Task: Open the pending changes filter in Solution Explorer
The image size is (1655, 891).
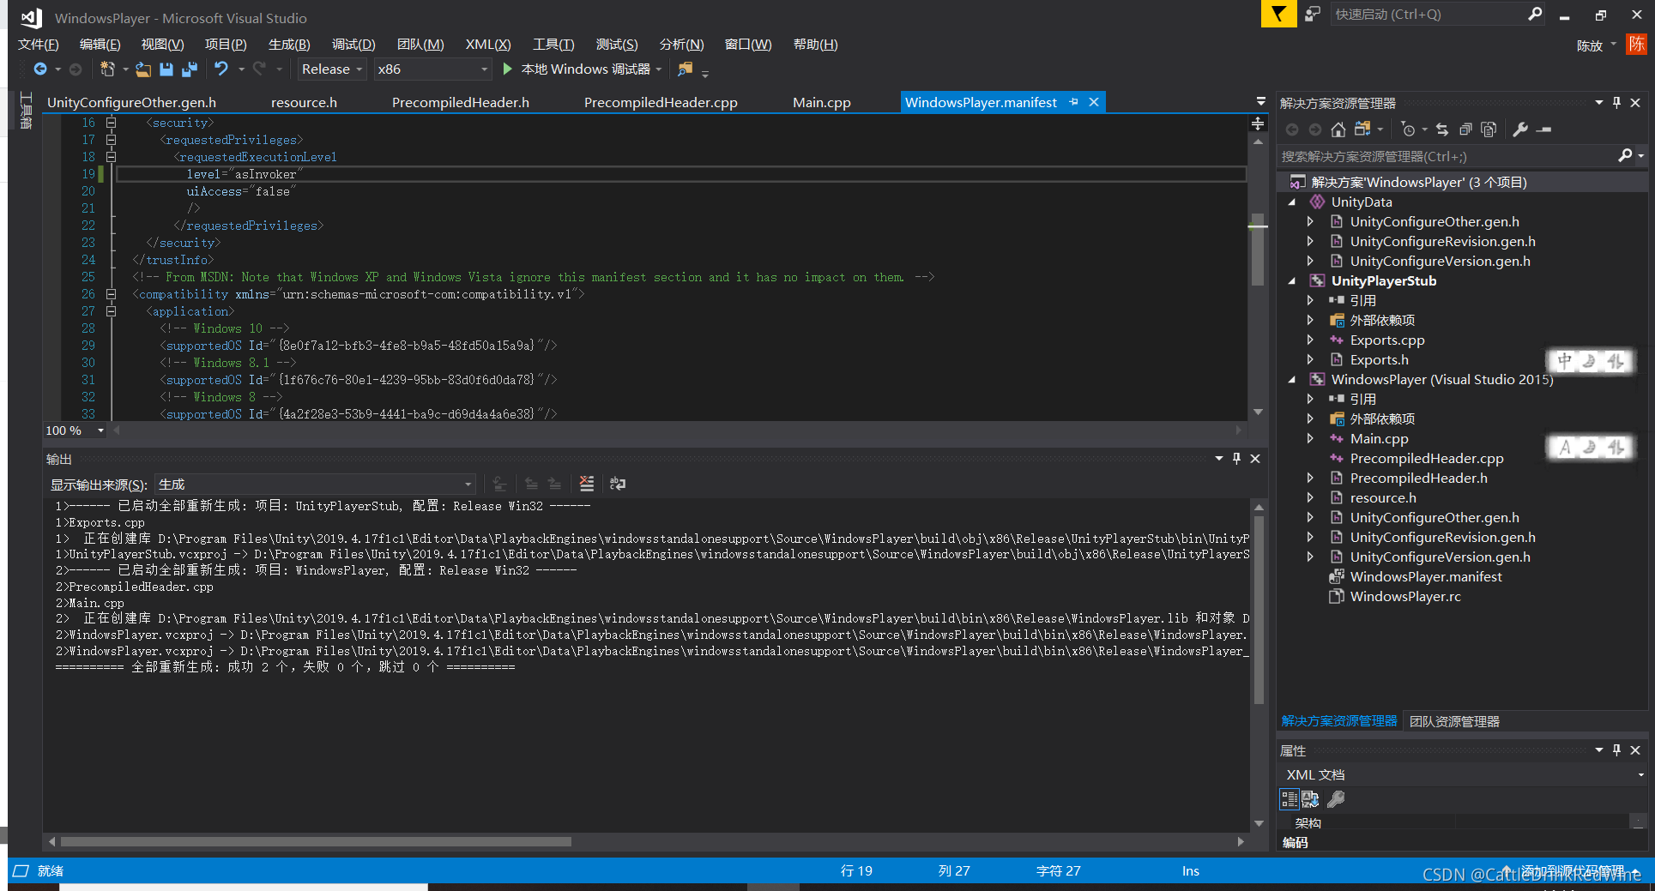Action: [1407, 129]
